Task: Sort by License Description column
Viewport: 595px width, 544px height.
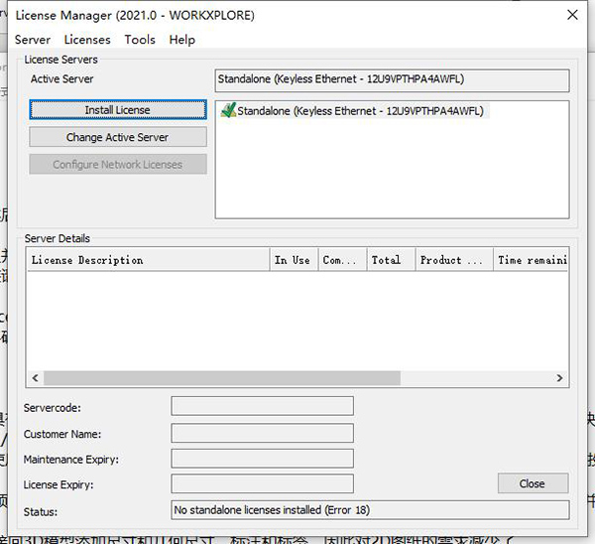Action: point(148,260)
